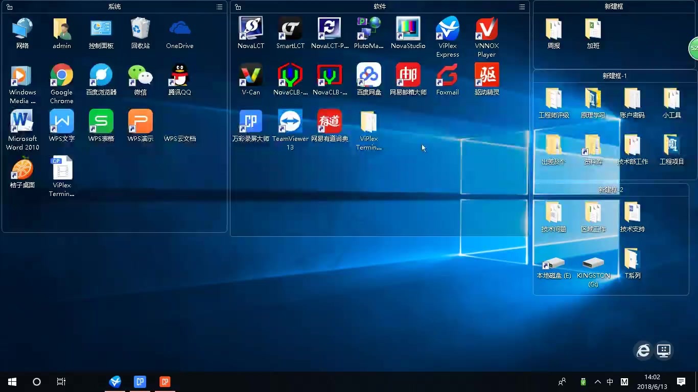This screenshot has width=698, height=392.
Task: Open 腾讯QQ
Action: [x=180, y=75]
